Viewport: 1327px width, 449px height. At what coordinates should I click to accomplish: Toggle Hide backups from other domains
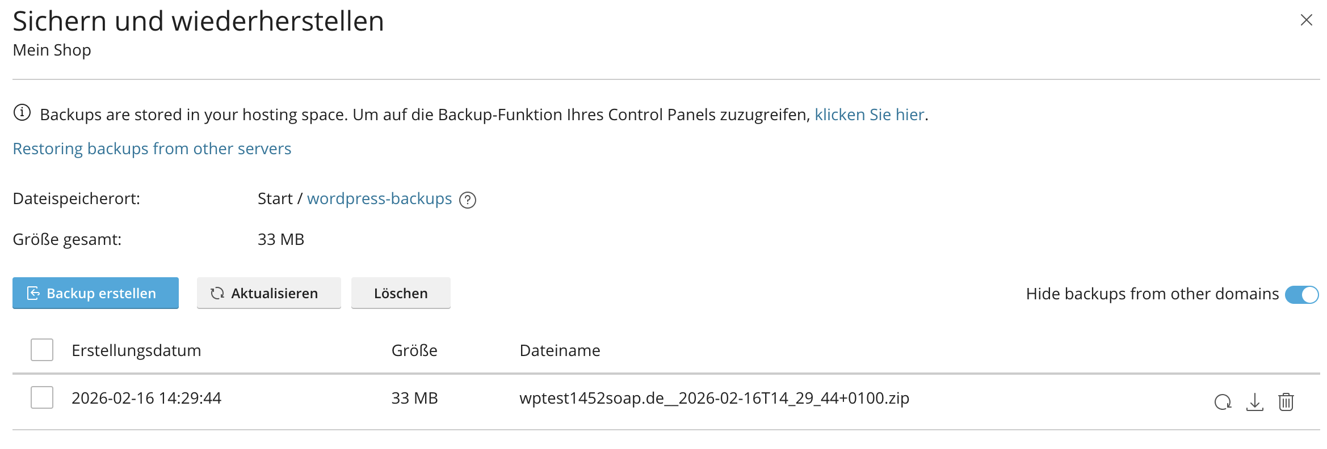[x=1301, y=294]
